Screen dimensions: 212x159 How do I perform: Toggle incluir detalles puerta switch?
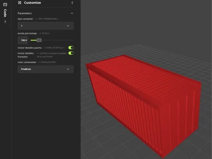tap(71, 47)
